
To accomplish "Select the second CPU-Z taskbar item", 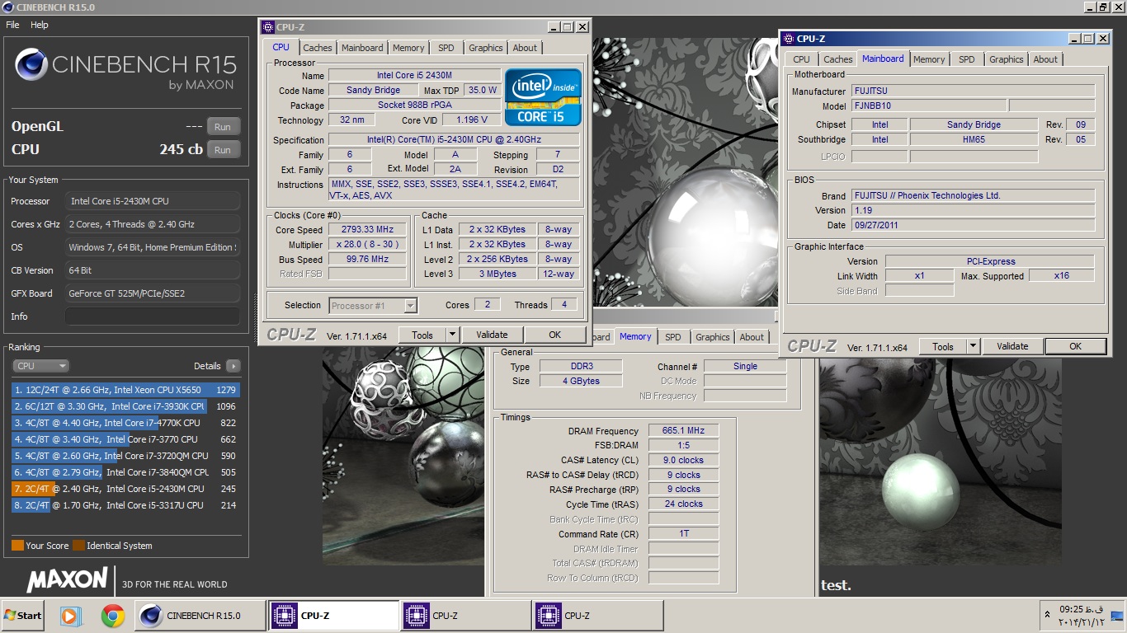I will [x=466, y=616].
